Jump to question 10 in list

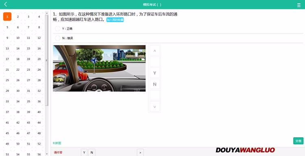click(18, 38)
